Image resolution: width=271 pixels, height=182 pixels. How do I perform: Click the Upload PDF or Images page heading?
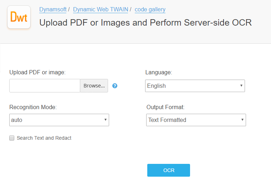pos(145,23)
